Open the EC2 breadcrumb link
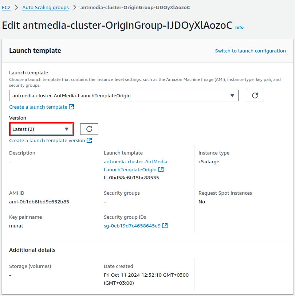This screenshot has height=296, width=295. point(6,8)
